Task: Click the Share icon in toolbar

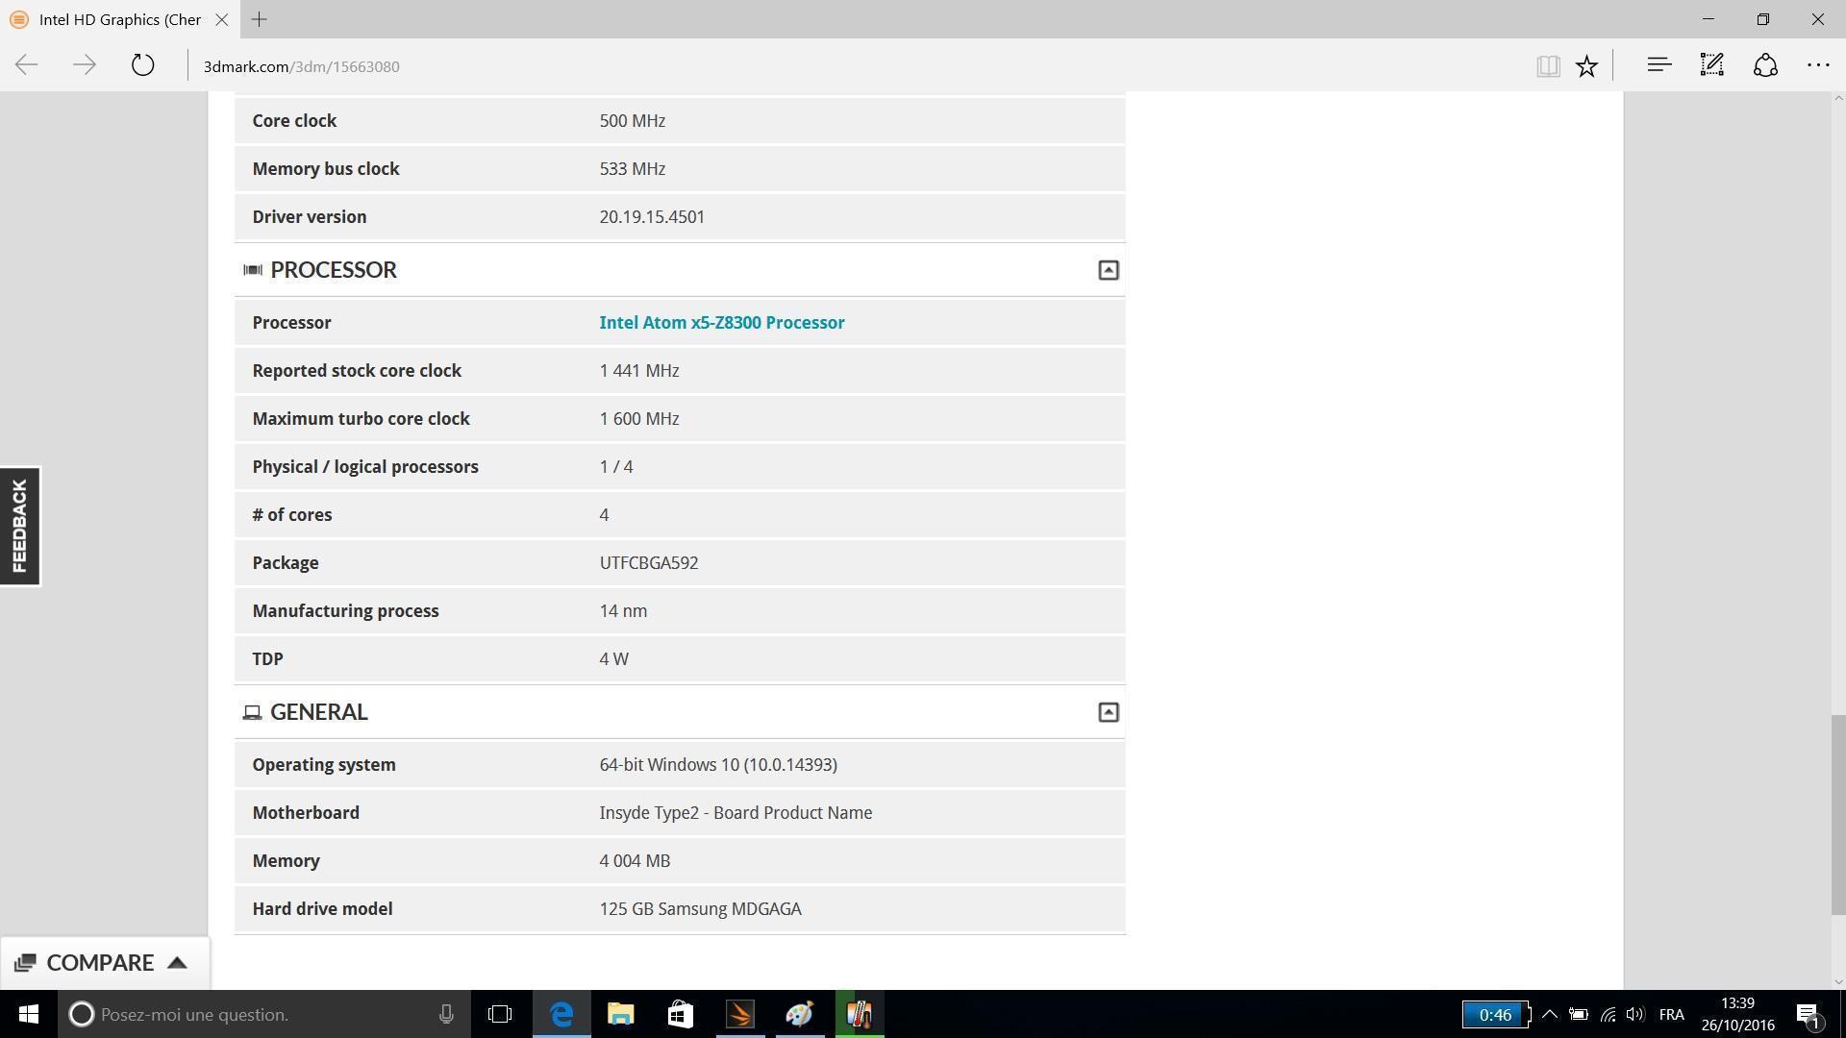Action: coord(1765,65)
